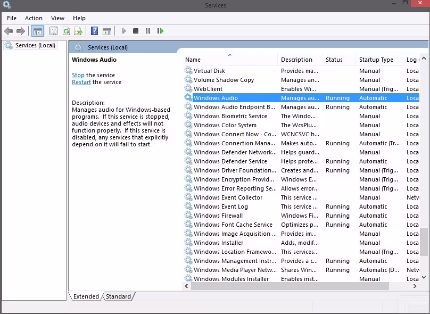Click the gear icon beside Windows Event Log

[x=188, y=206]
